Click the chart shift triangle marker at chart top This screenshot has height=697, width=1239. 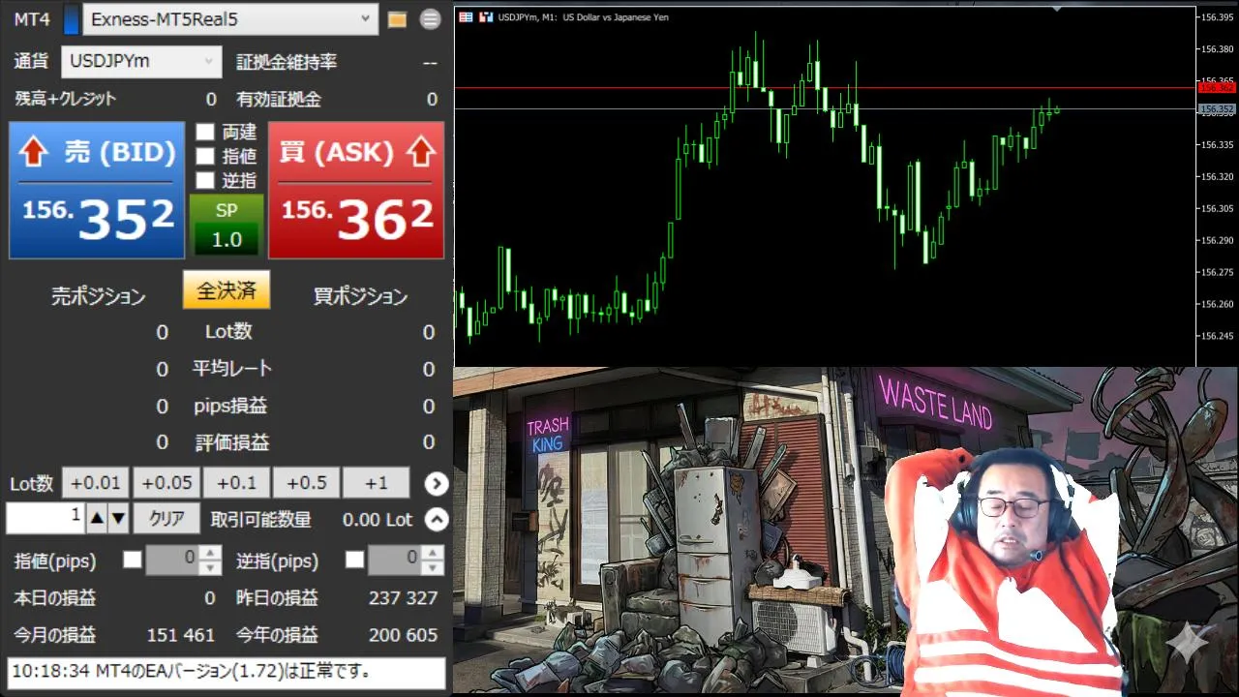(x=1057, y=10)
